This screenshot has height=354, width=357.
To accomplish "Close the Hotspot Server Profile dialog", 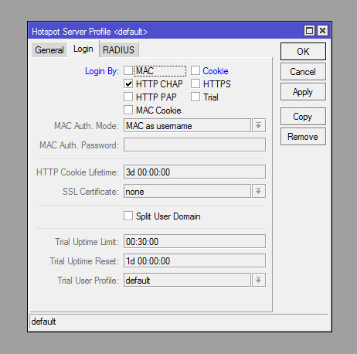I will (322, 31).
